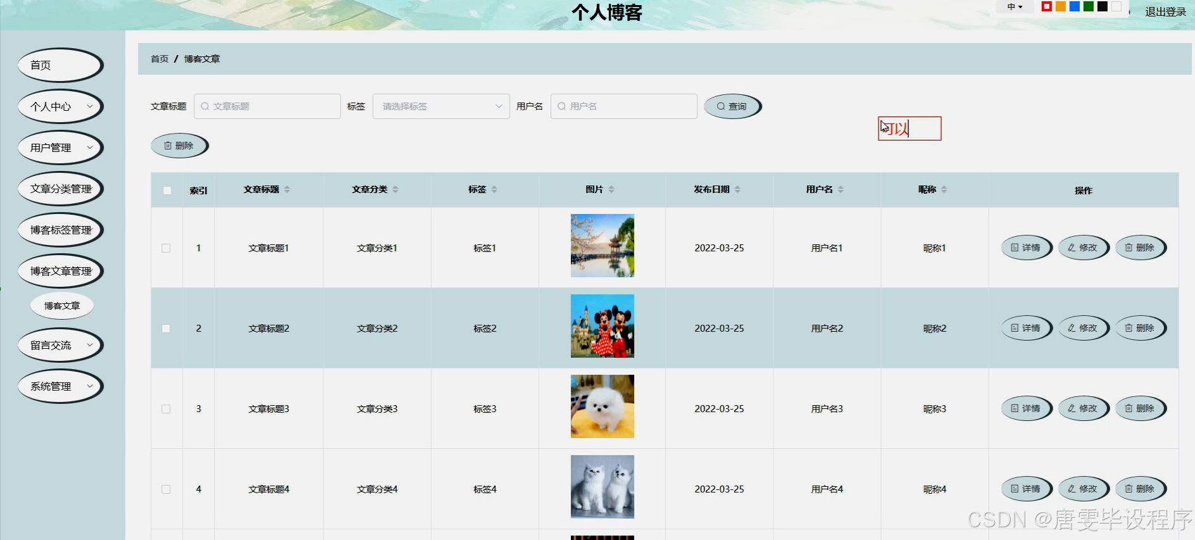
Task: Open 博客标签管理 in sidebar
Action: pyautogui.click(x=60, y=230)
